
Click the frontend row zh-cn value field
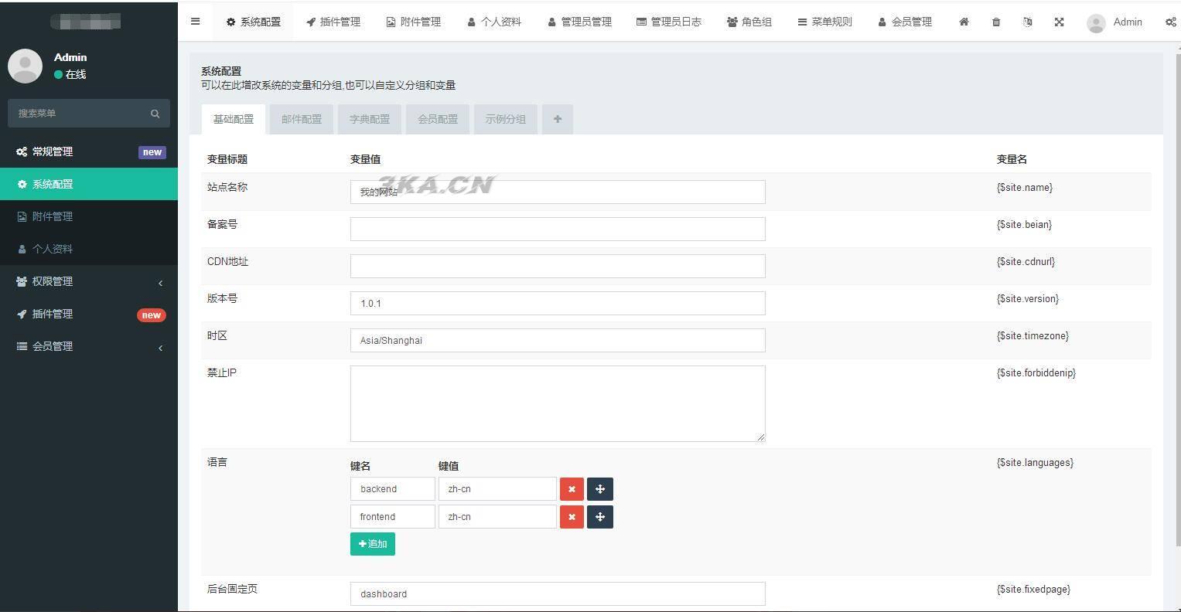click(497, 517)
